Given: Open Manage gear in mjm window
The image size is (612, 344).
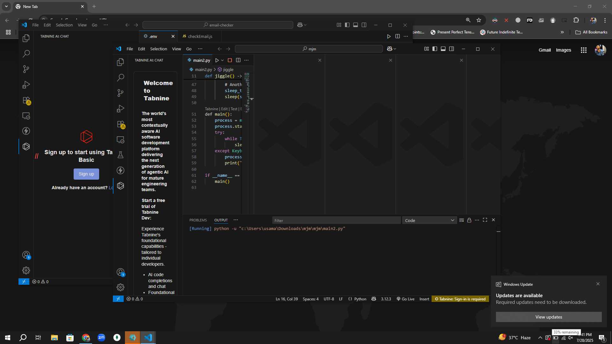Looking at the screenshot, I should click(x=120, y=287).
